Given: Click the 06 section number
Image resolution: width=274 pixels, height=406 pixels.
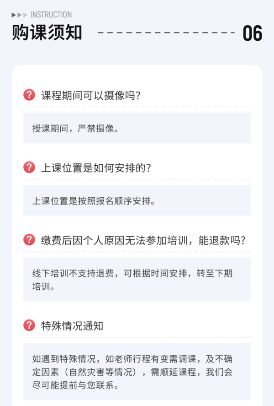Looking at the screenshot, I should [252, 33].
